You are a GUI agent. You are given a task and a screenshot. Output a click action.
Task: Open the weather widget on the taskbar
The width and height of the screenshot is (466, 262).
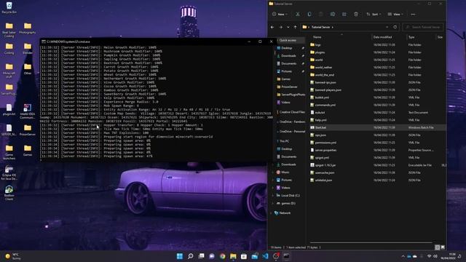(x=13, y=256)
